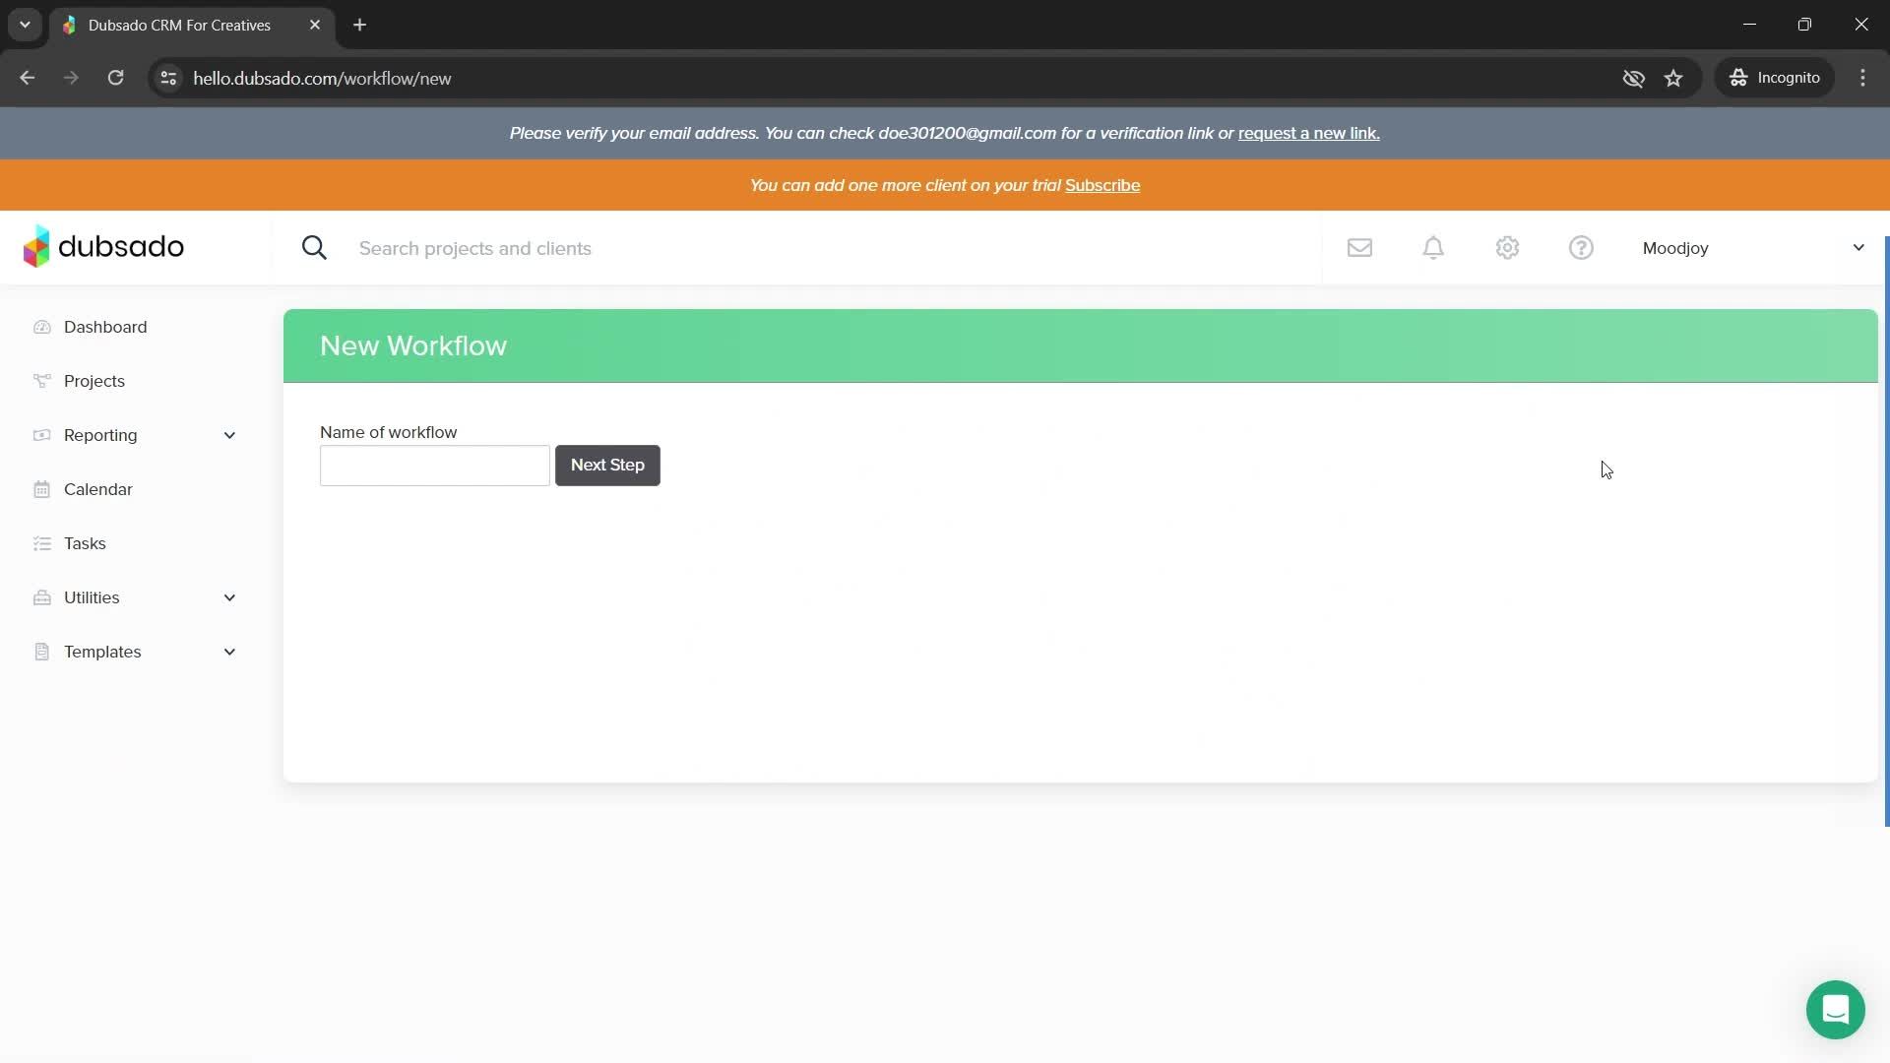
Task: Open the notifications bell
Action: (1433, 248)
